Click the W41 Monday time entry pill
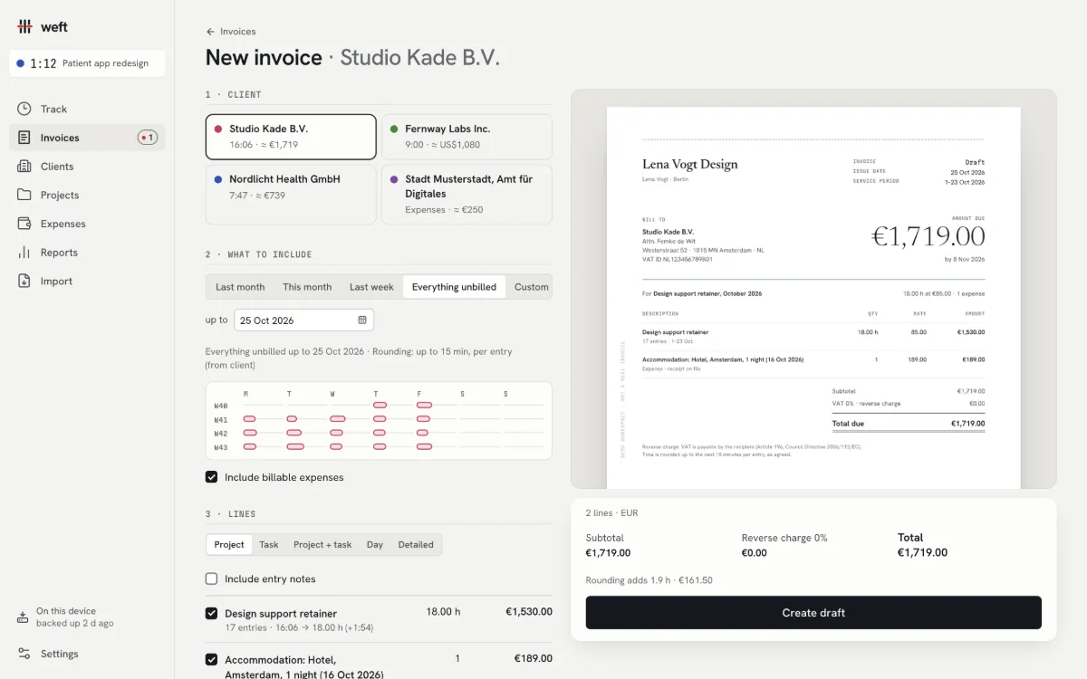The height and width of the screenshot is (679, 1087). [249, 419]
